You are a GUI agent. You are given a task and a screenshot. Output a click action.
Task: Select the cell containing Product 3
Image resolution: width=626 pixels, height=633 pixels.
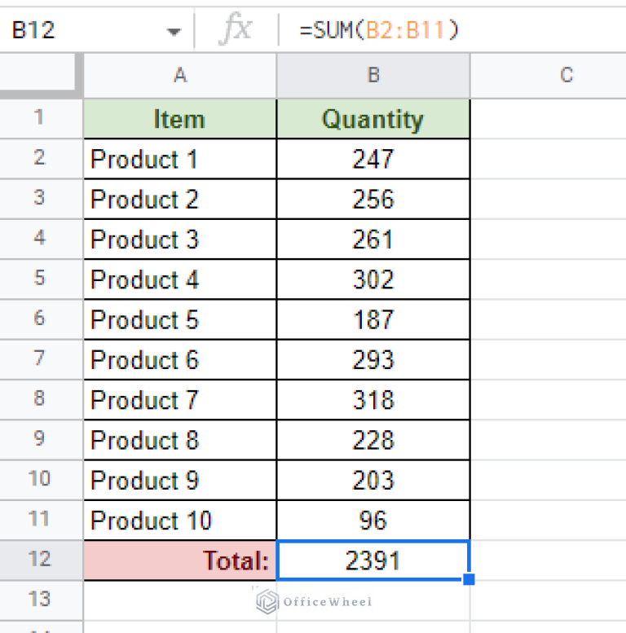click(x=179, y=239)
